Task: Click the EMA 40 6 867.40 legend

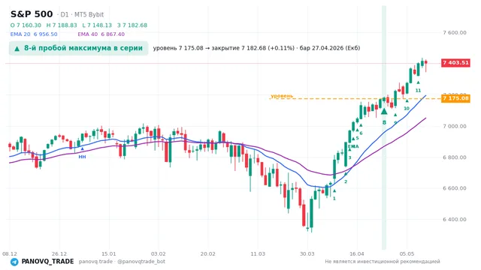Action: 101,34
